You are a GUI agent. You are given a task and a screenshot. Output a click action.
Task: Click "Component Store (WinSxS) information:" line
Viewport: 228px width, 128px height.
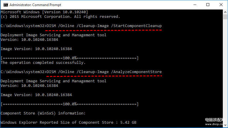click(43, 113)
